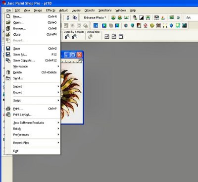Click the Actual size magnifier icon
The image size is (198, 182).
[x=90, y=37]
